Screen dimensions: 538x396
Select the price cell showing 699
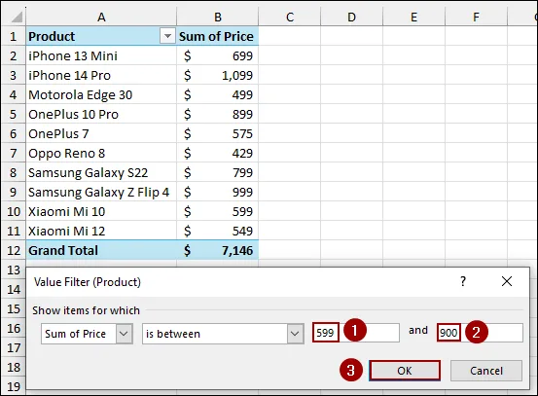[x=218, y=55]
